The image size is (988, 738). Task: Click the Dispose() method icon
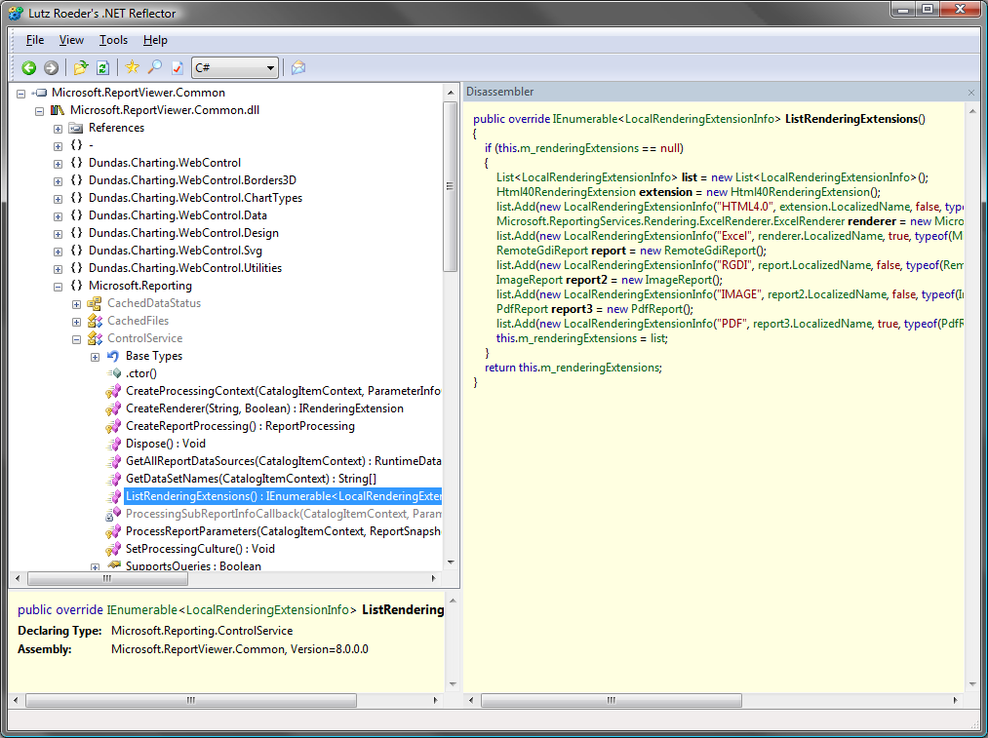tap(114, 444)
